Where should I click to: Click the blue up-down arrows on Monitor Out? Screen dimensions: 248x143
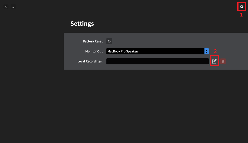tap(206, 51)
